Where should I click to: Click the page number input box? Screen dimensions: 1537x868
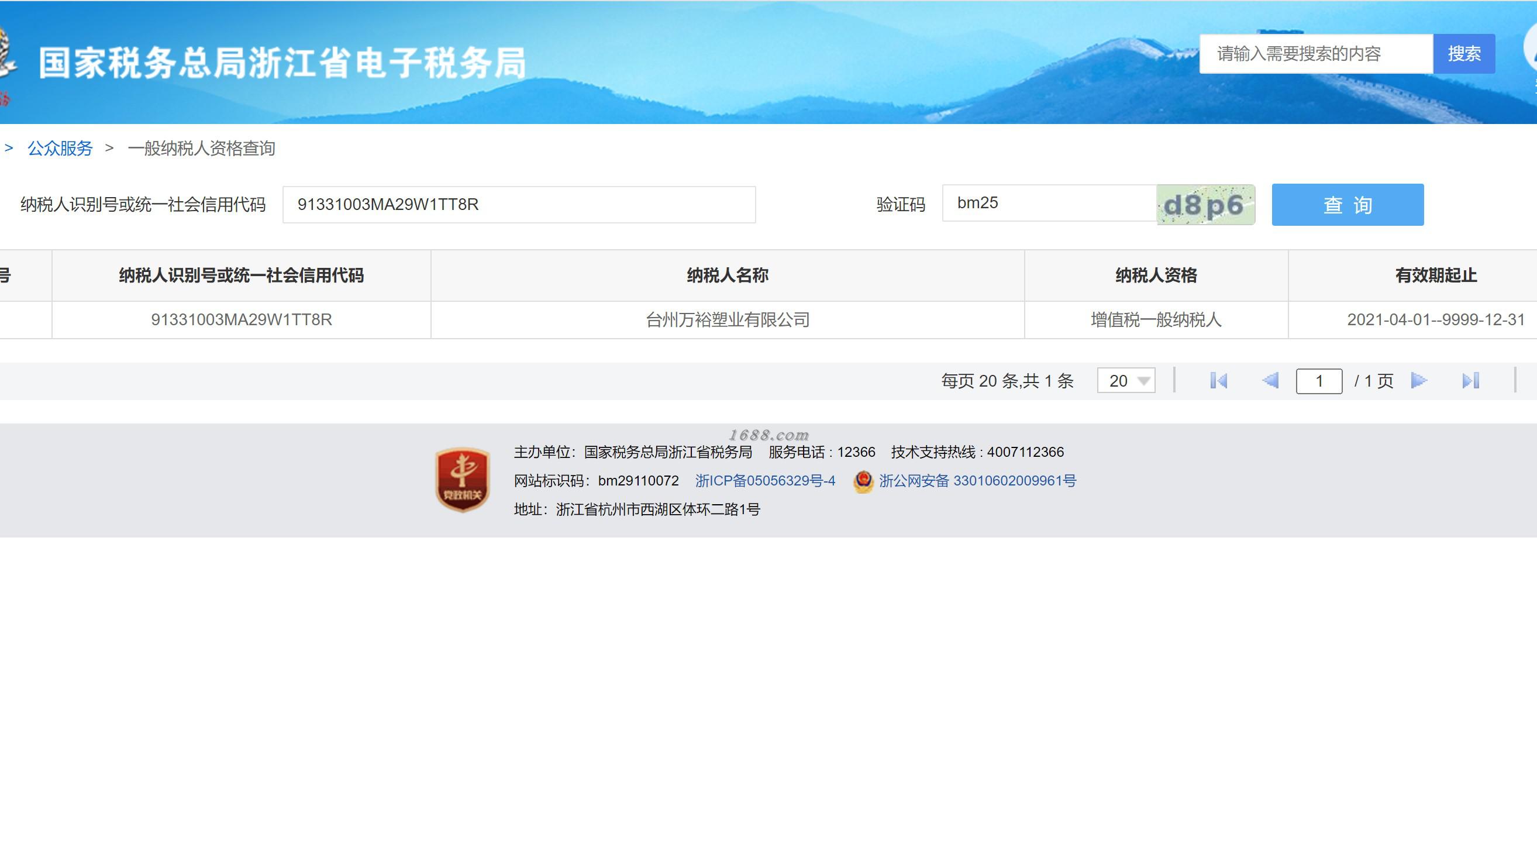(x=1319, y=381)
